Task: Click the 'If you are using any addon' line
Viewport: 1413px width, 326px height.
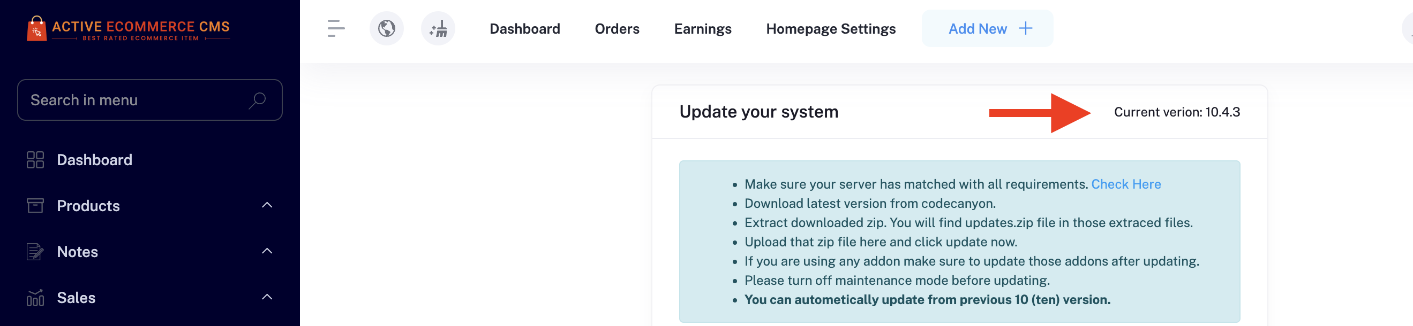Action: pos(972,261)
